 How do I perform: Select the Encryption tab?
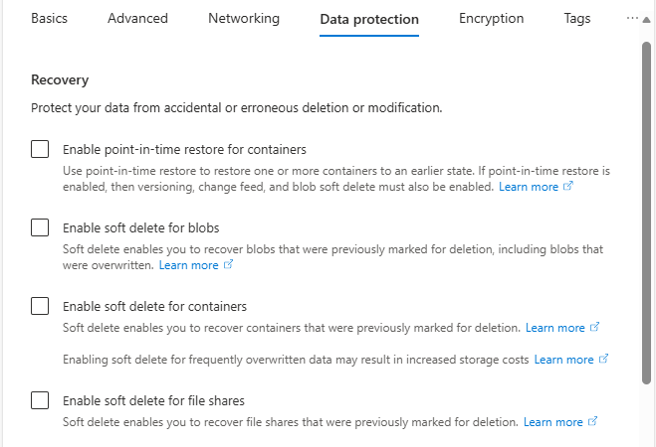tap(491, 19)
